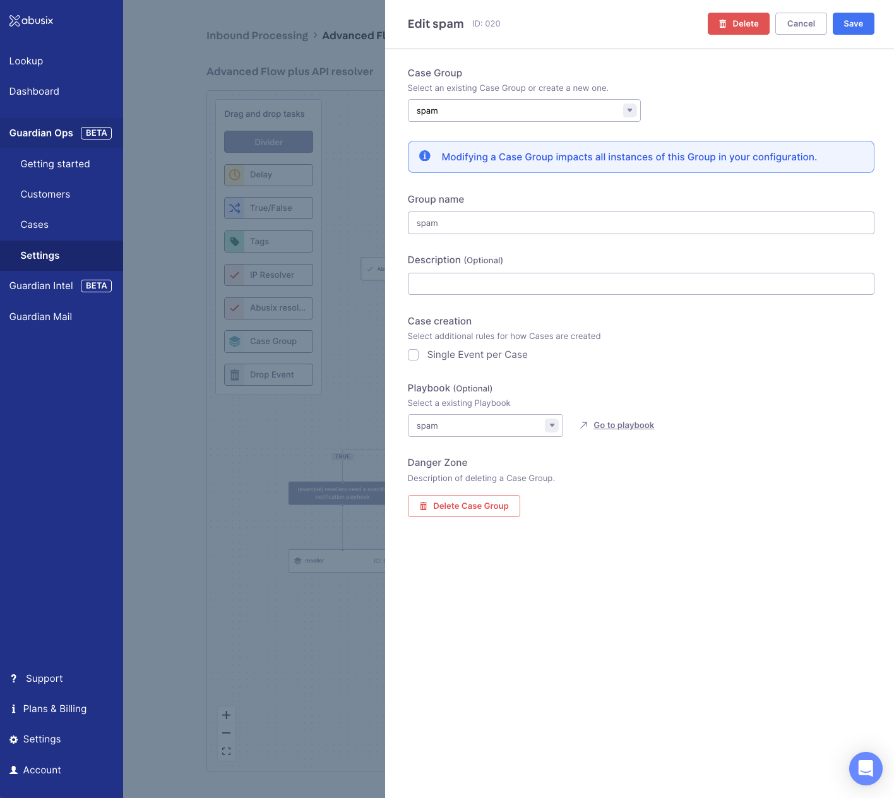Click the Divider task block
894x798 pixels.
[269, 142]
